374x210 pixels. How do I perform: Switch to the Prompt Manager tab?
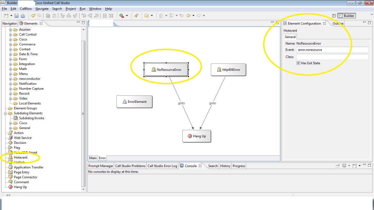pos(101,166)
